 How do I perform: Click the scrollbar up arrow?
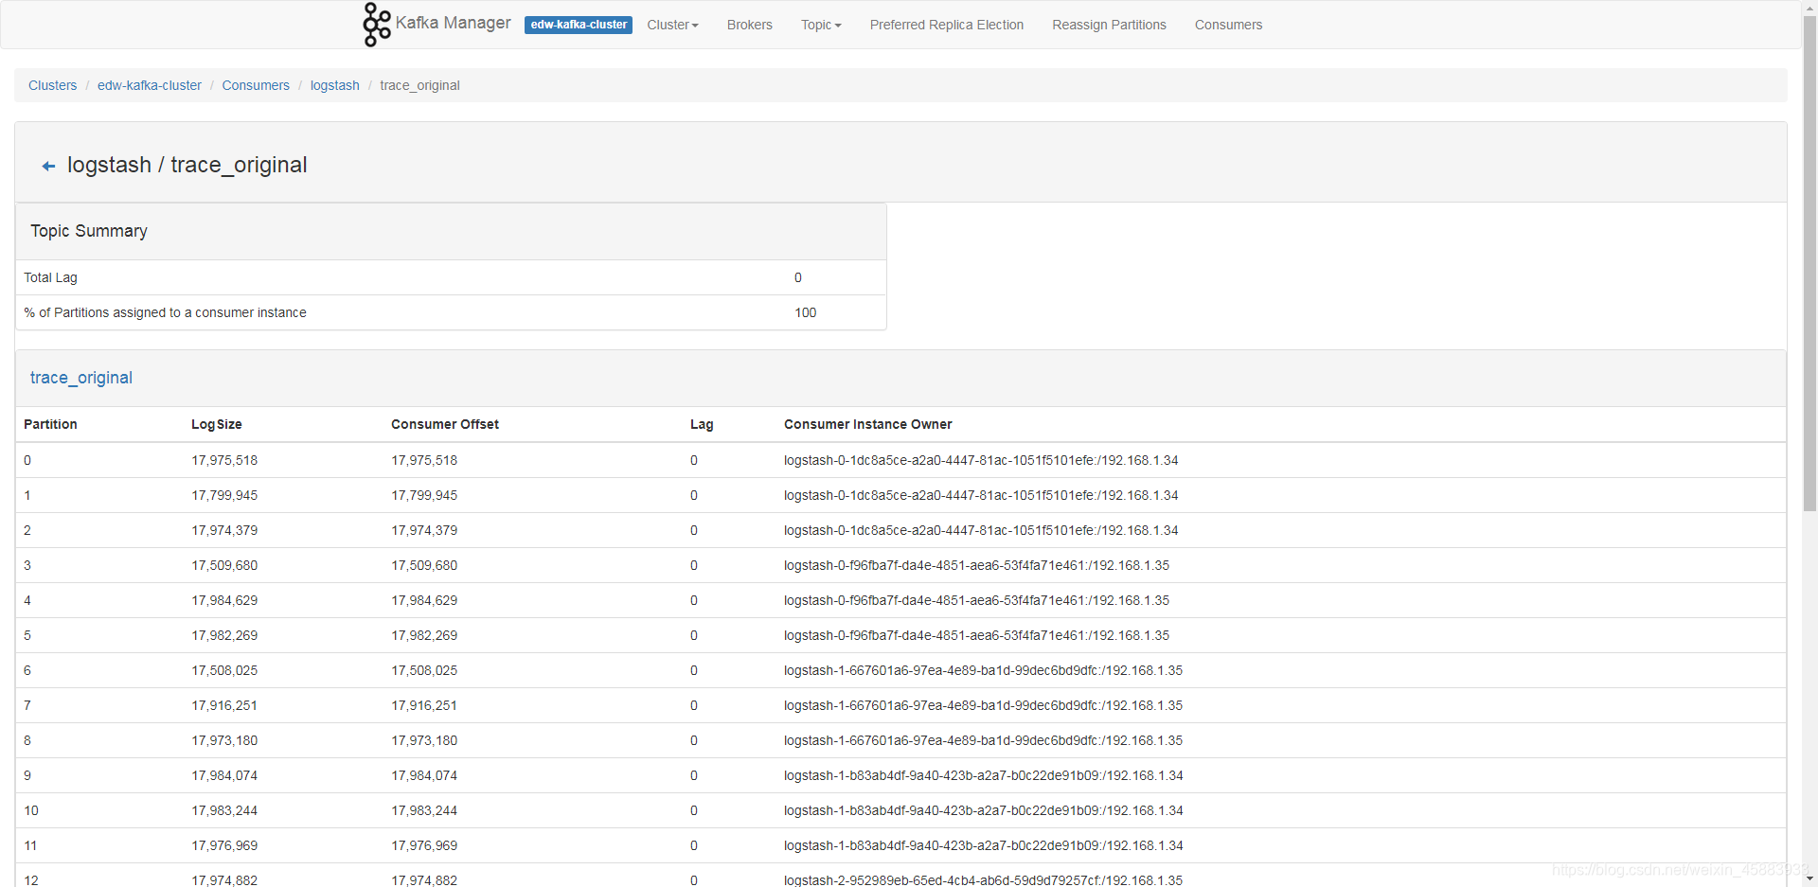pos(1809,8)
